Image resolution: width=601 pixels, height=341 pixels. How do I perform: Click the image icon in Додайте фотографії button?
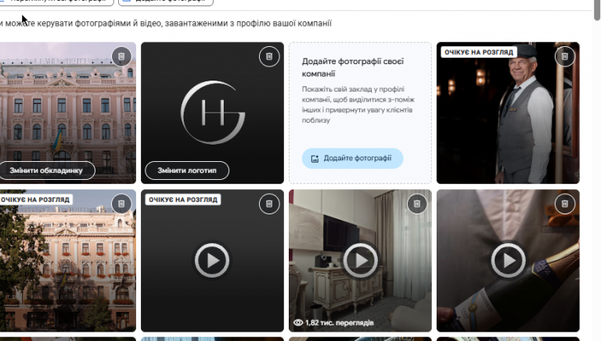click(315, 159)
